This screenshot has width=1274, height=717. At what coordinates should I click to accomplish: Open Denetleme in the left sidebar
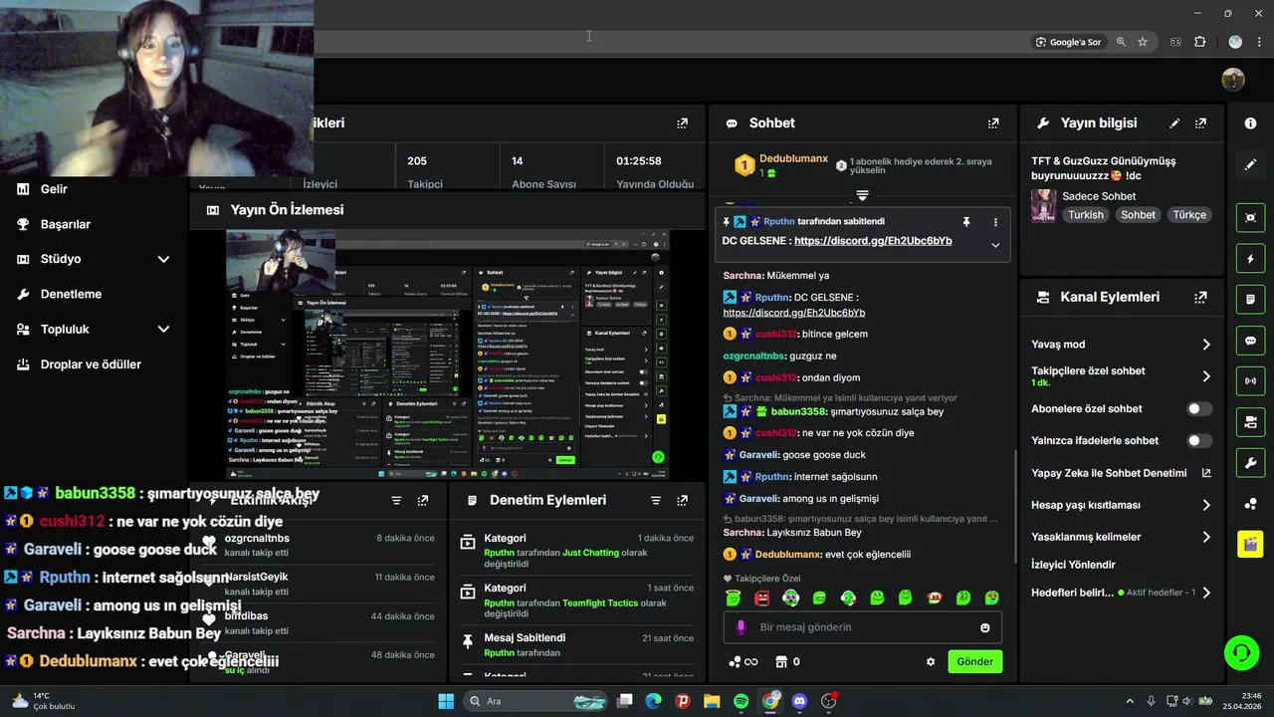71,295
